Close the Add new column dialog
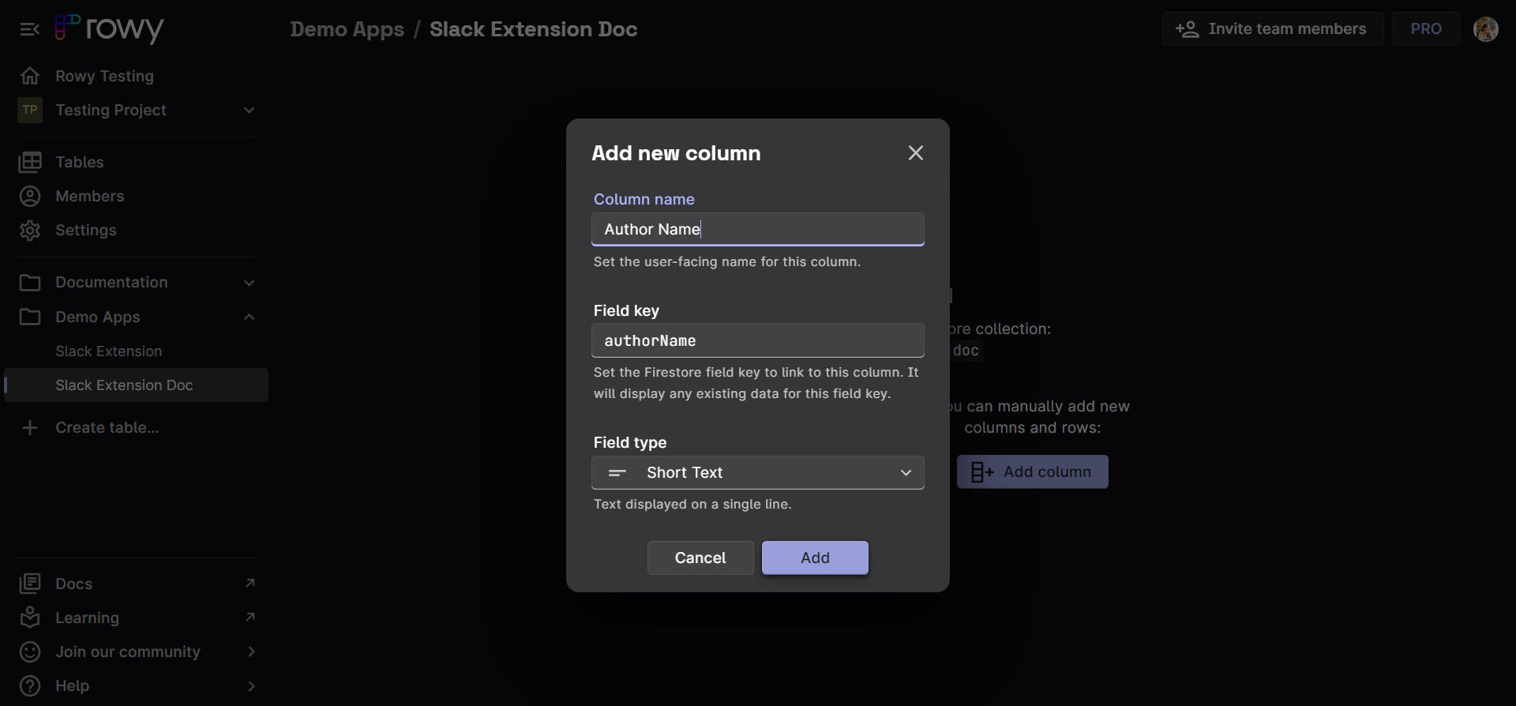The width and height of the screenshot is (1516, 706). click(915, 153)
